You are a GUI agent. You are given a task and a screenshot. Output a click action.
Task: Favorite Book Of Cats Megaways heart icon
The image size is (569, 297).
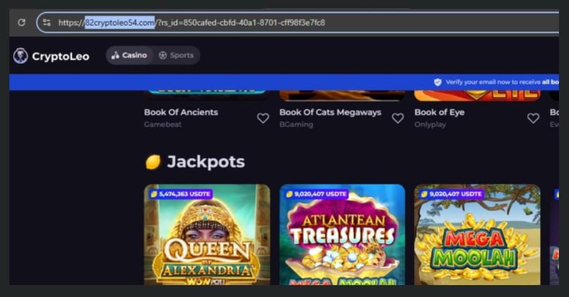(398, 118)
